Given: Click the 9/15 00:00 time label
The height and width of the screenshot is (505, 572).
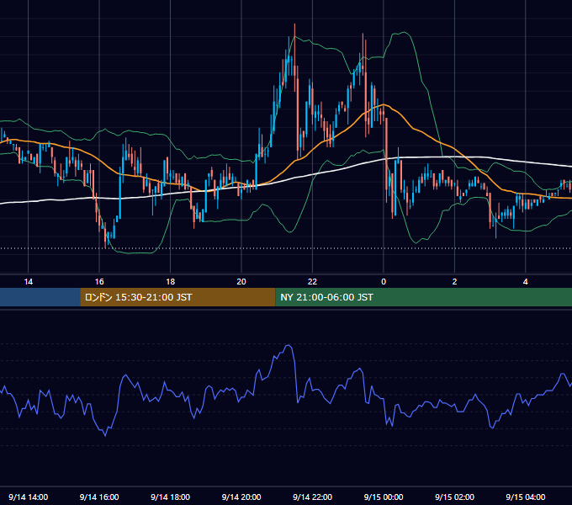Looking at the screenshot, I should click(x=384, y=497).
